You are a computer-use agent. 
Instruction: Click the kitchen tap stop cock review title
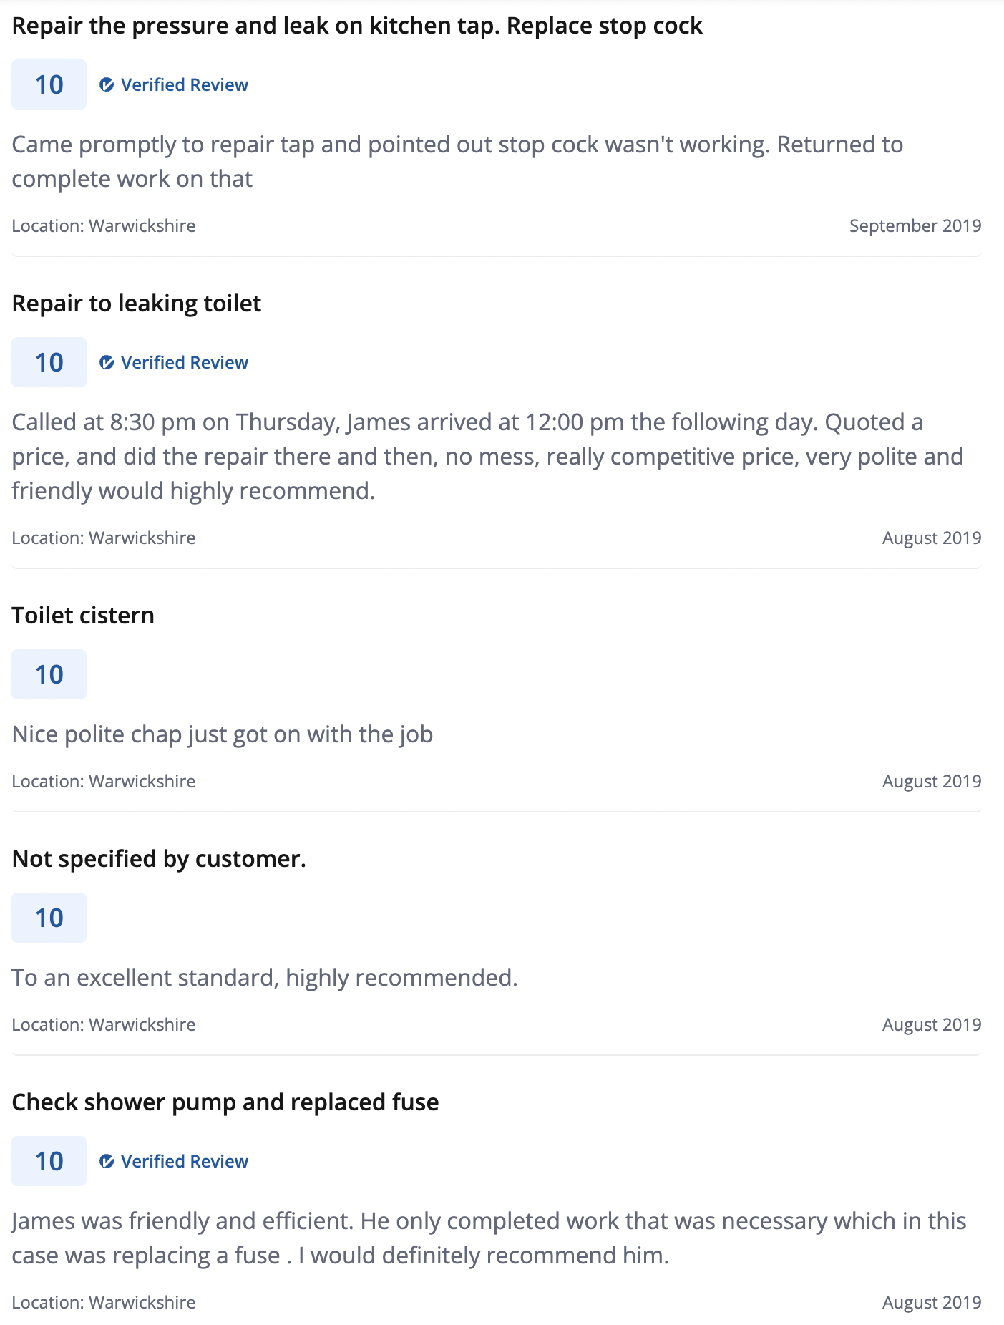click(x=357, y=26)
